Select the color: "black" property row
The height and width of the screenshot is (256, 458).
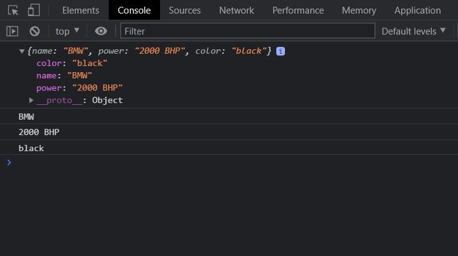(x=72, y=64)
